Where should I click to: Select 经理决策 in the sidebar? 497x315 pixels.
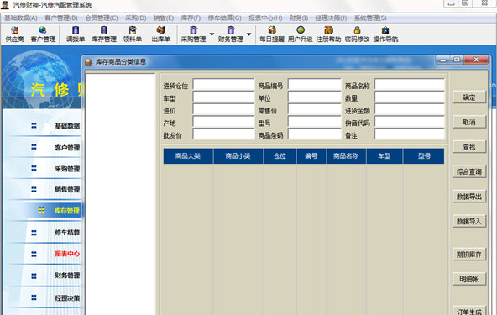[67, 298]
